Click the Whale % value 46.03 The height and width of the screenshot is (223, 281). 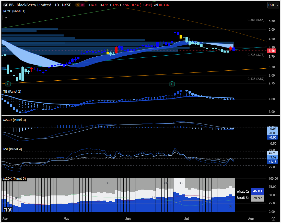pyautogui.click(x=257, y=191)
